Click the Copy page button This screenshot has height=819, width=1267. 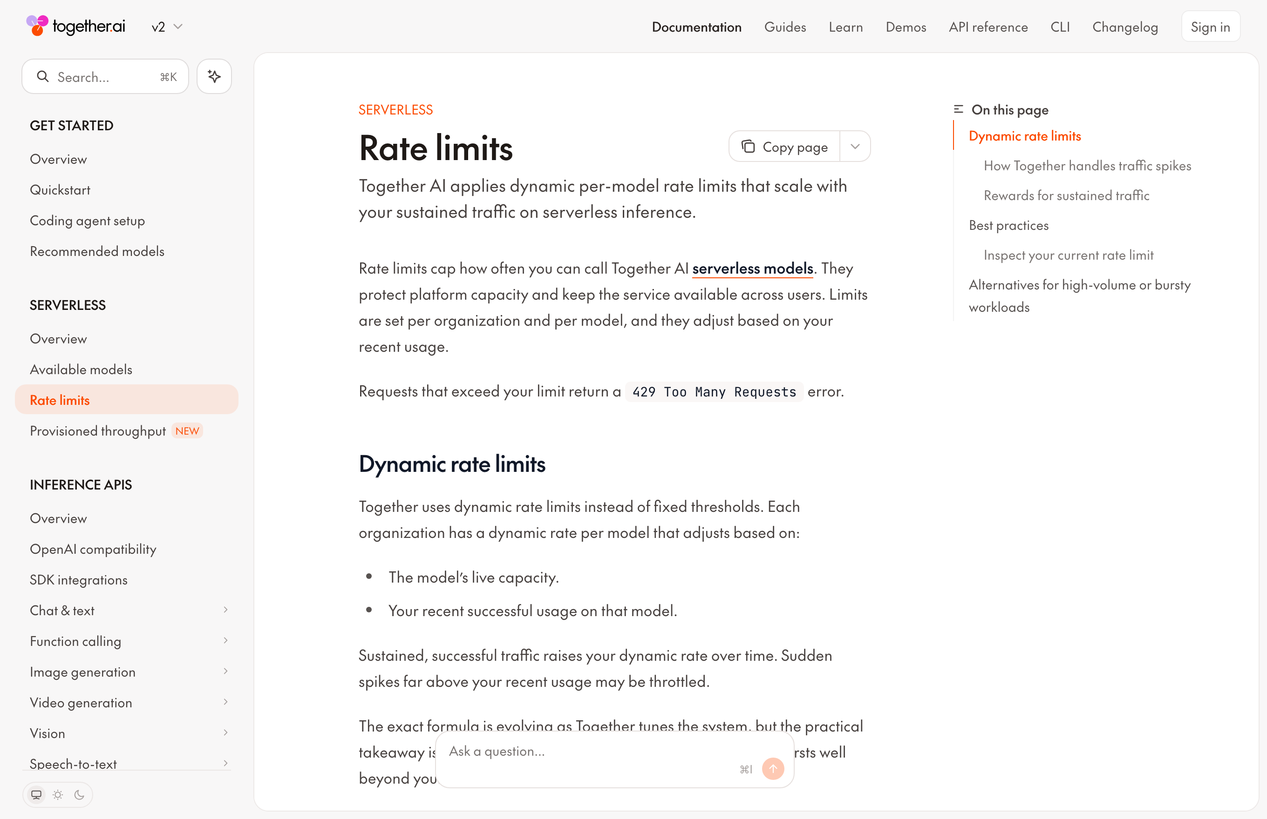point(784,146)
